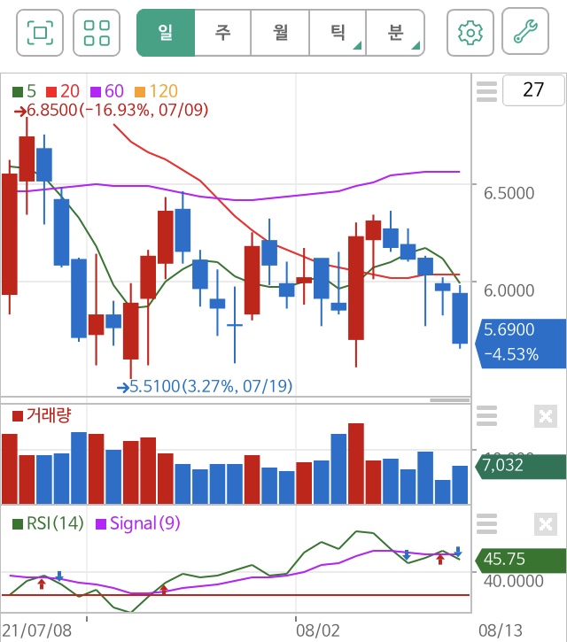Open RSI panel hamburger menu
This screenshot has height=642, width=567.
pyautogui.click(x=486, y=523)
